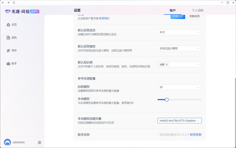Viewport: 236px width, 148px height.
Task: Click the 无涯·问知 AIPC logo
Action: pos(22,11)
